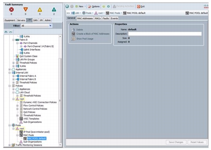Switch to the Servers tab
The width and height of the screenshot is (211, 150).
pyautogui.click(x=21, y=20)
